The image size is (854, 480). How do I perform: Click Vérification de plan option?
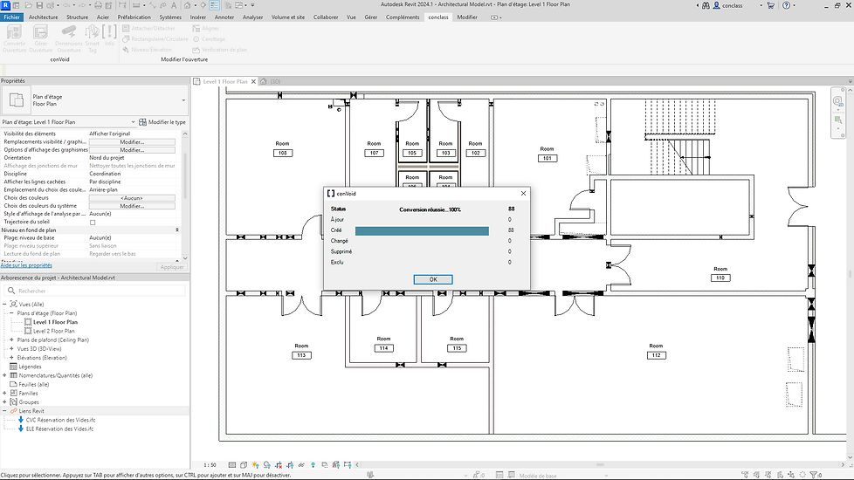tap(219, 50)
